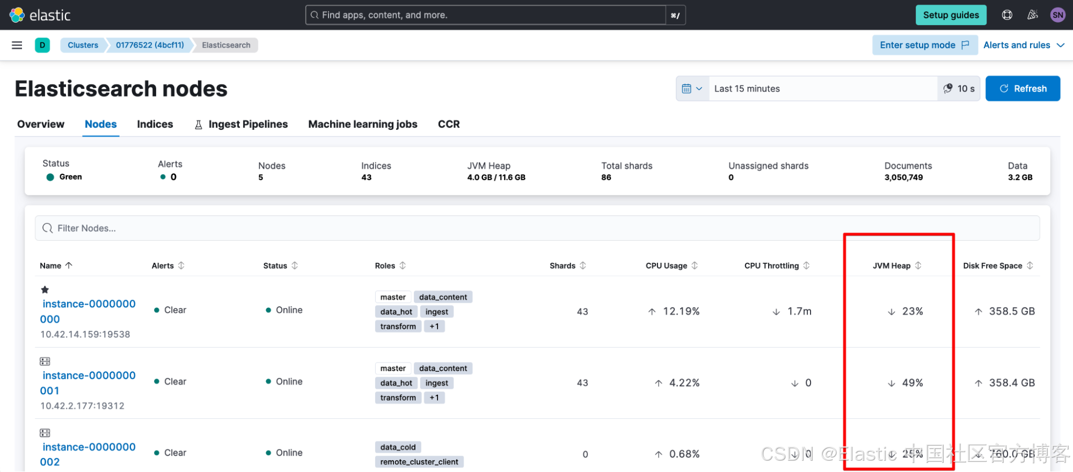The height and width of the screenshot is (472, 1073).
Task: Sort by the CPU Throttling column
Action: [x=777, y=265]
